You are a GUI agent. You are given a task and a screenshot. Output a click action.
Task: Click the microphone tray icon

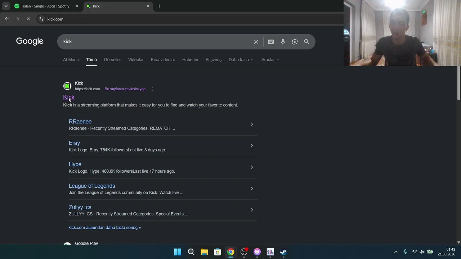[x=405, y=252]
